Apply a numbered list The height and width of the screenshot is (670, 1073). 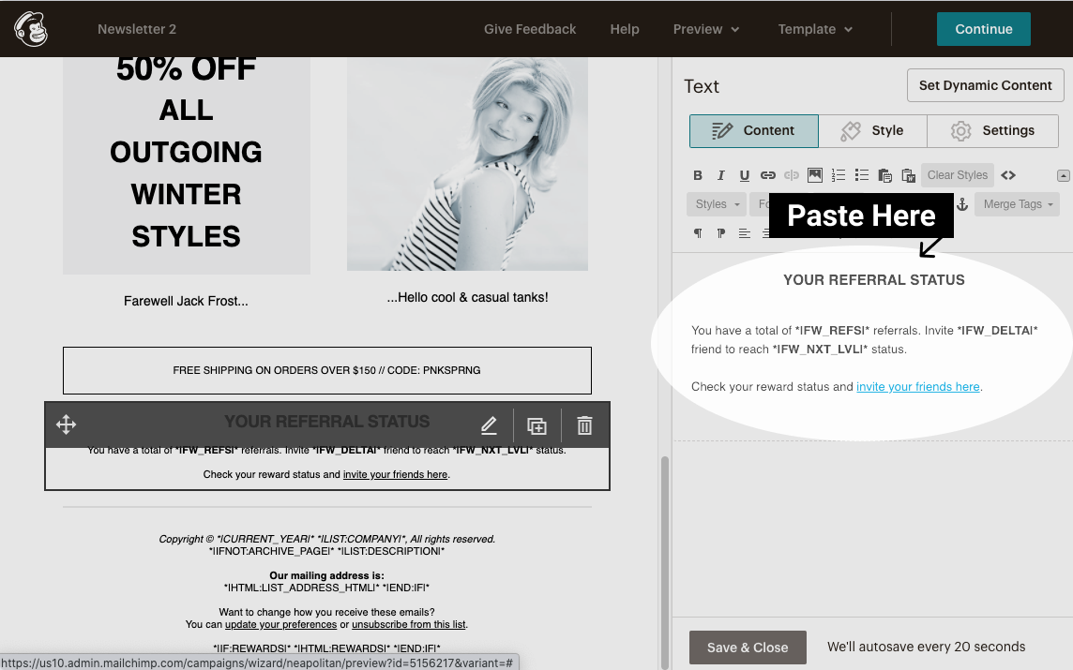pos(839,175)
